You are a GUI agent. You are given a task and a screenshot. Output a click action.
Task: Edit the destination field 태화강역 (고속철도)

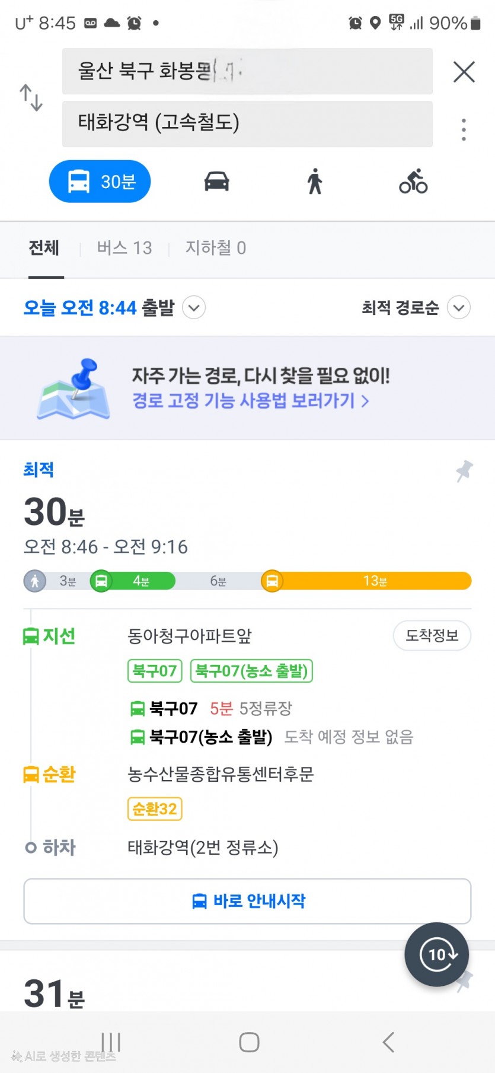point(247,123)
